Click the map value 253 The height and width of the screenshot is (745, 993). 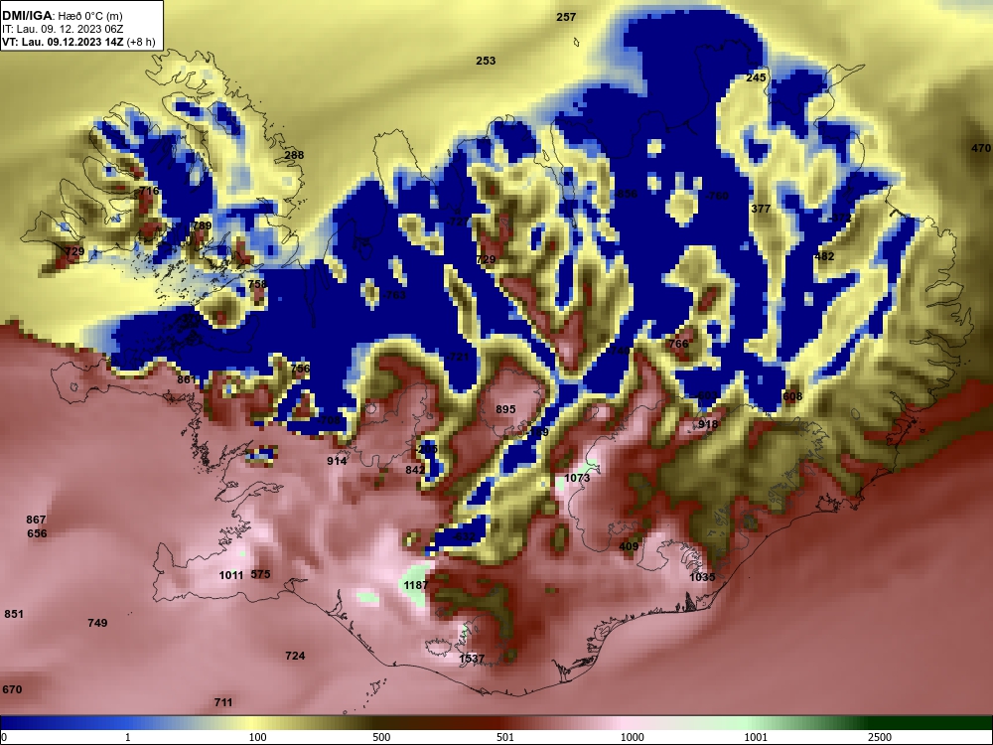(x=486, y=61)
